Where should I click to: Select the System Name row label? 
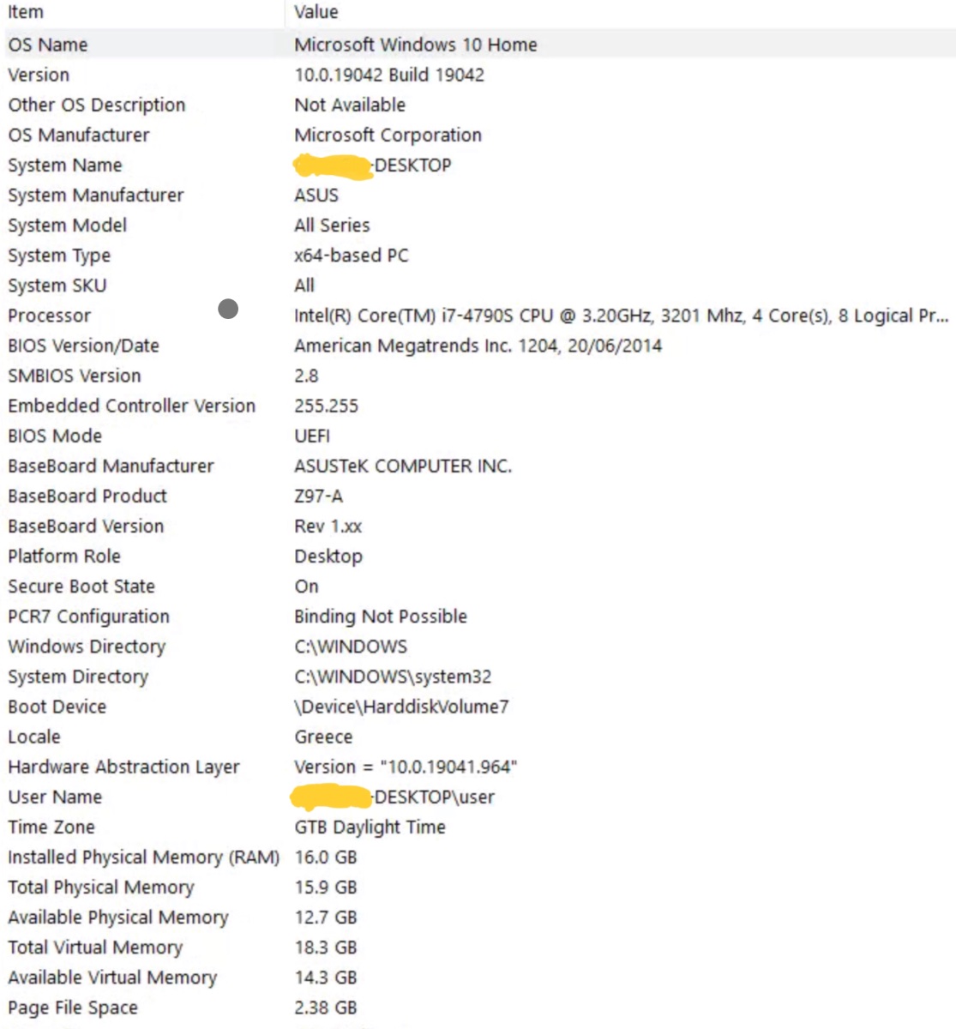(65, 165)
